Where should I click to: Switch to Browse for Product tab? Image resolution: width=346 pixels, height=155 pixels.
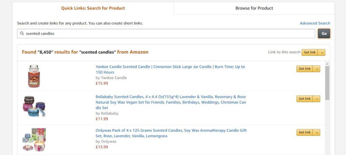[x=254, y=8]
